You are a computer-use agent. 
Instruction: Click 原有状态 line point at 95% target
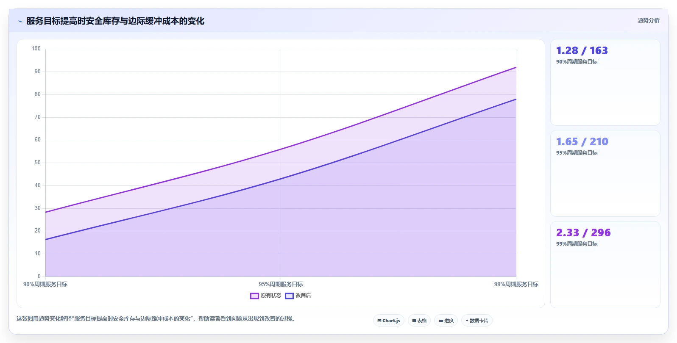pyautogui.click(x=281, y=149)
